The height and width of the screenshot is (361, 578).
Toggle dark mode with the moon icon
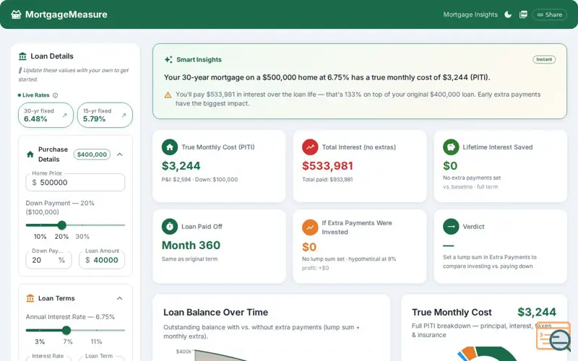tap(508, 14)
